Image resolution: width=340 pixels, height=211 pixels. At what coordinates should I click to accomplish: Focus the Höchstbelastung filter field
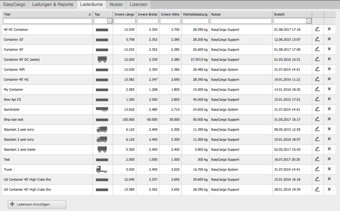coord(195,21)
